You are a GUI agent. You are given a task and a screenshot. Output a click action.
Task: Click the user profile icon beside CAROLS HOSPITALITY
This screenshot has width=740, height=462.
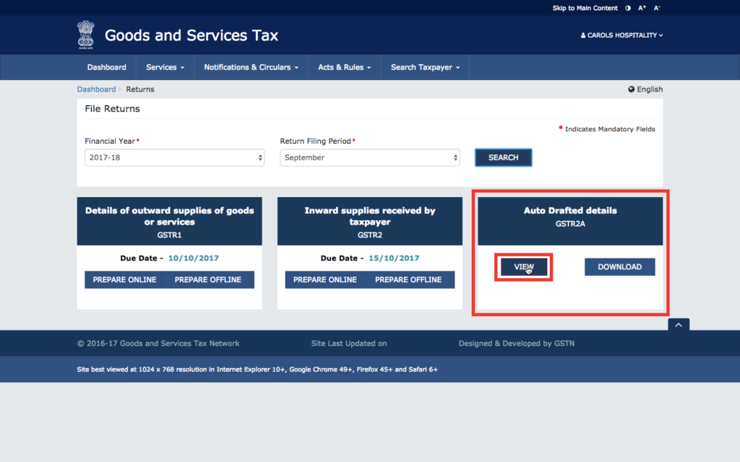pos(583,35)
